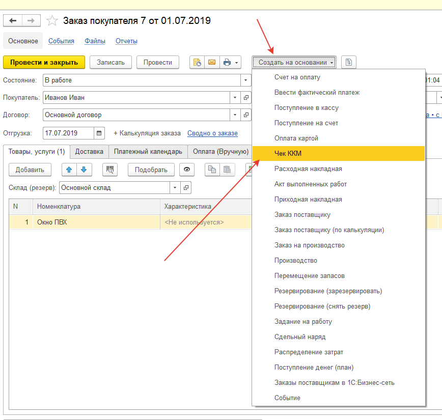The image size is (442, 420).
Task: Move the row up with the blue up arrow
Action: point(69,170)
